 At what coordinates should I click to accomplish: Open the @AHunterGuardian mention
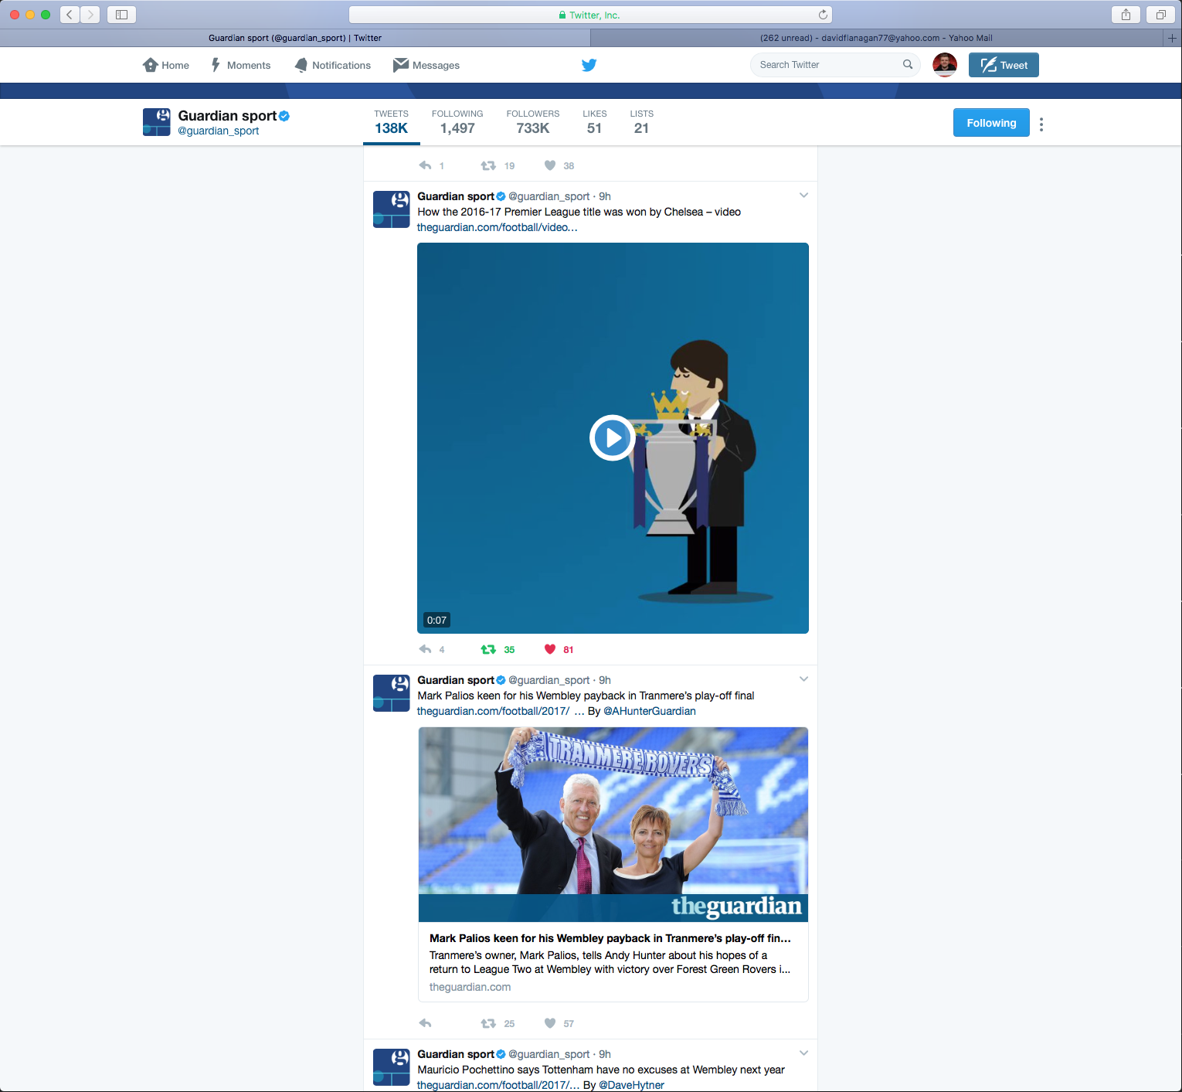point(650,711)
